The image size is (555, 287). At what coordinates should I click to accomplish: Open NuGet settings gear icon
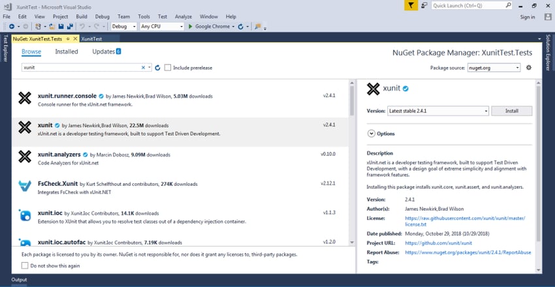pos(529,67)
